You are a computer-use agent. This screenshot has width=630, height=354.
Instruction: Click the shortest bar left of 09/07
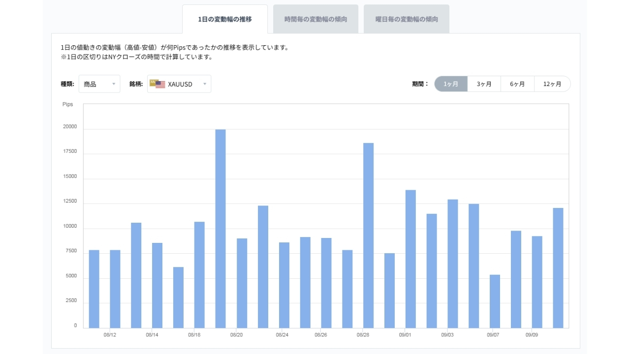495,301
